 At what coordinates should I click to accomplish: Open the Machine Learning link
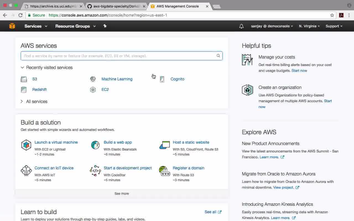pos(117,79)
